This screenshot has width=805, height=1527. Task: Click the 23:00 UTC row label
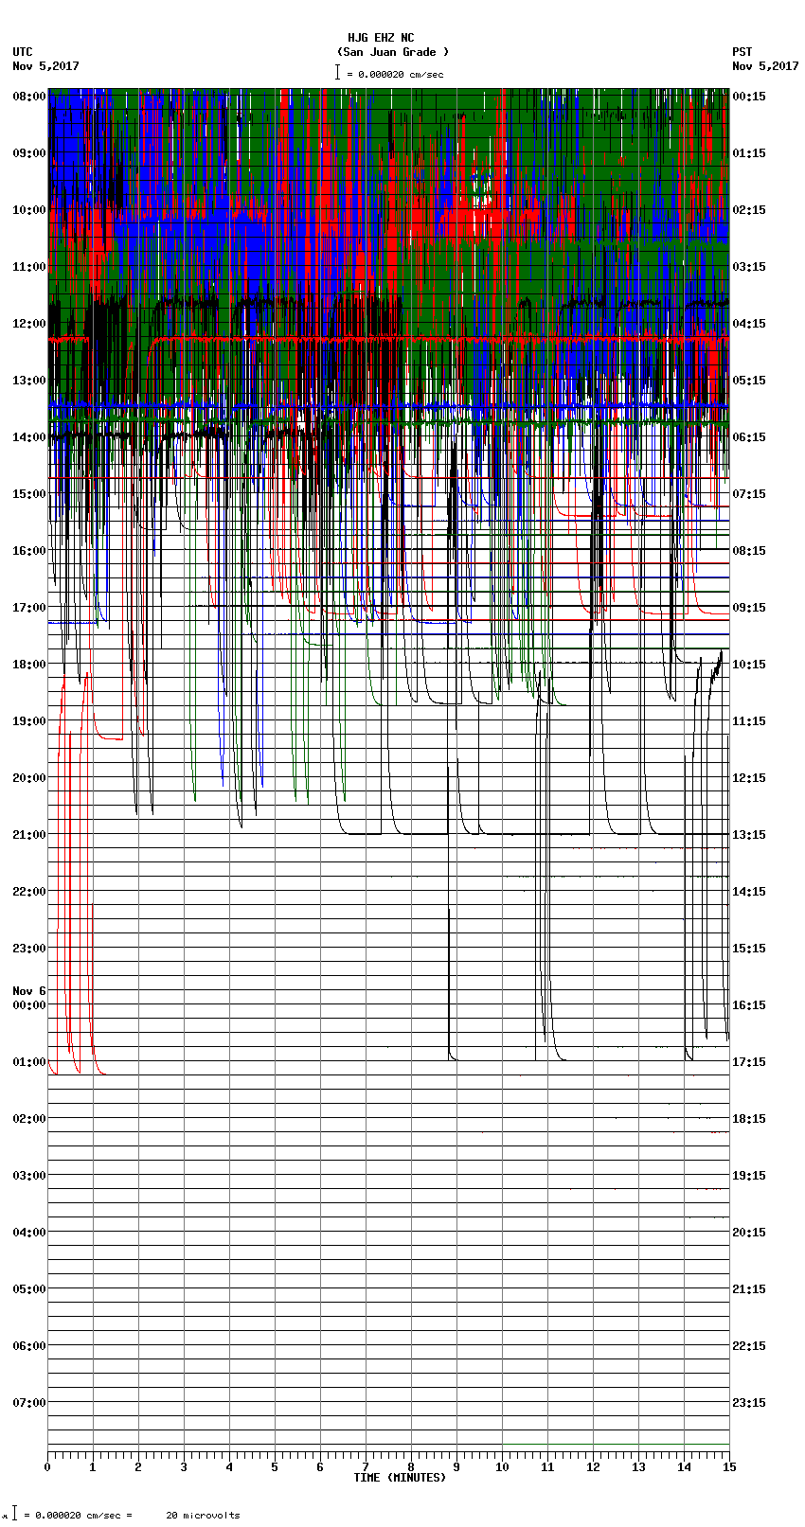click(x=29, y=949)
